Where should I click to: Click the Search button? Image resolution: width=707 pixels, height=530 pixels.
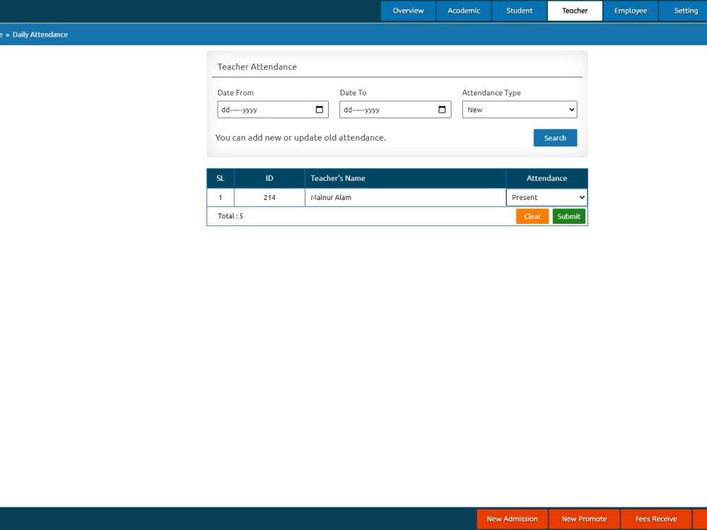[555, 138]
